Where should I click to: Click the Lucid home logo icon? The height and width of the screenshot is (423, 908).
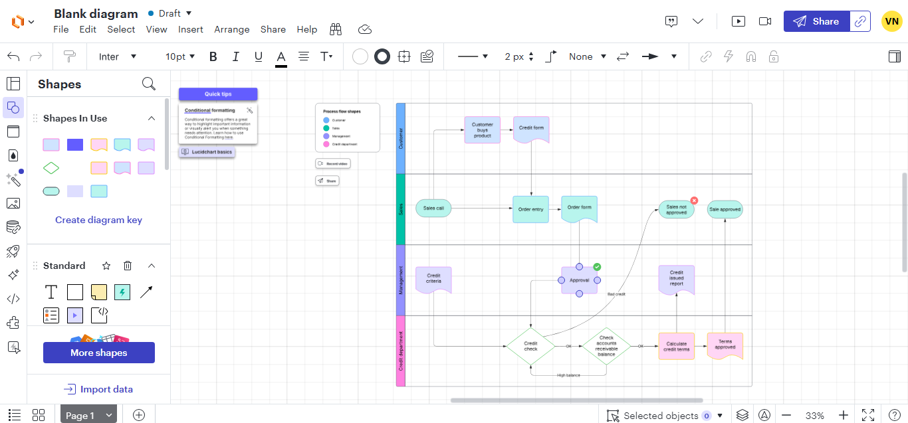[18, 21]
